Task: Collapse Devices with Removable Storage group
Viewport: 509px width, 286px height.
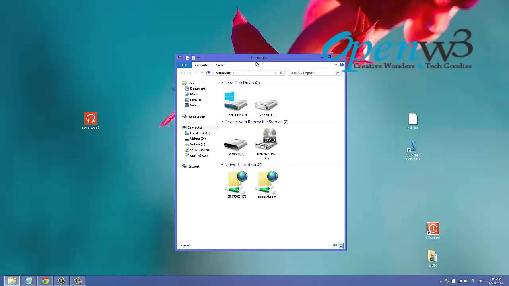Action: (x=222, y=122)
